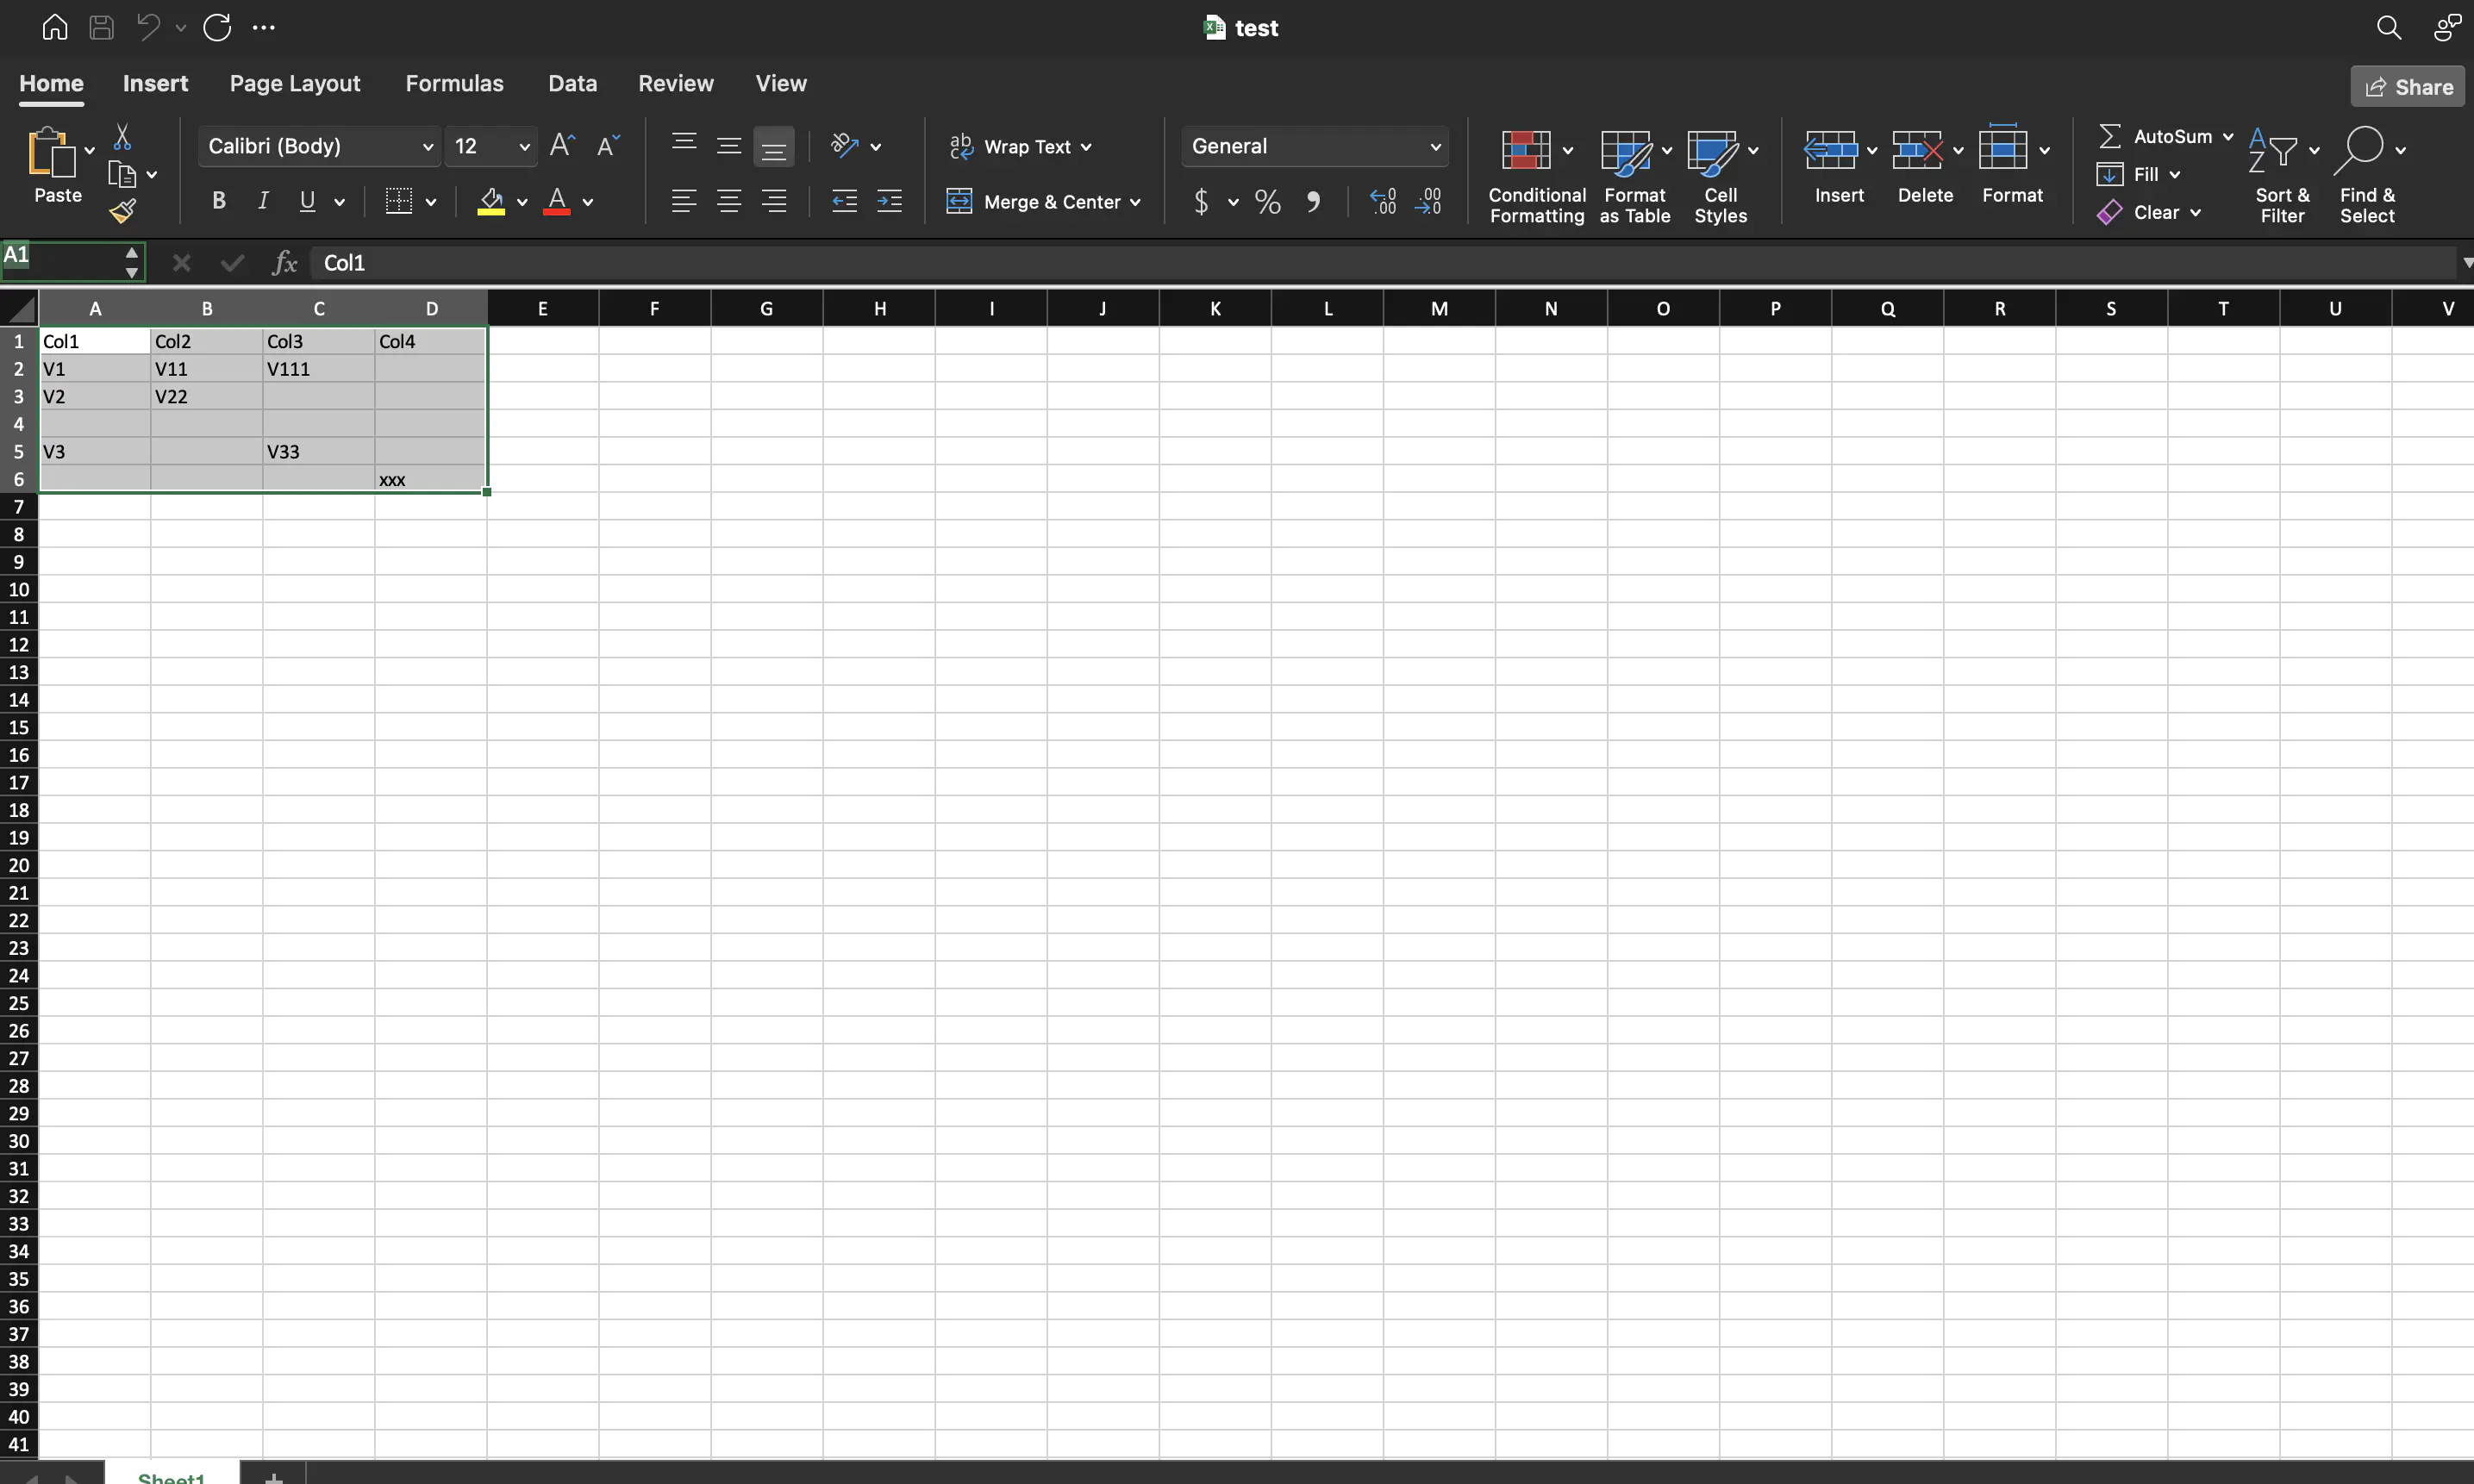Apply center alignment to the selection
The height and width of the screenshot is (1484, 2474).
click(x=729, y=201)
